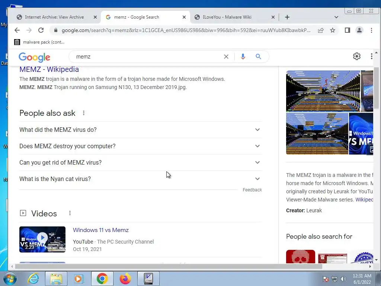Screen dimensions: 381x286
Task: Open the MEMZ - Wikipedia result
Action: [x=49, y=69]
